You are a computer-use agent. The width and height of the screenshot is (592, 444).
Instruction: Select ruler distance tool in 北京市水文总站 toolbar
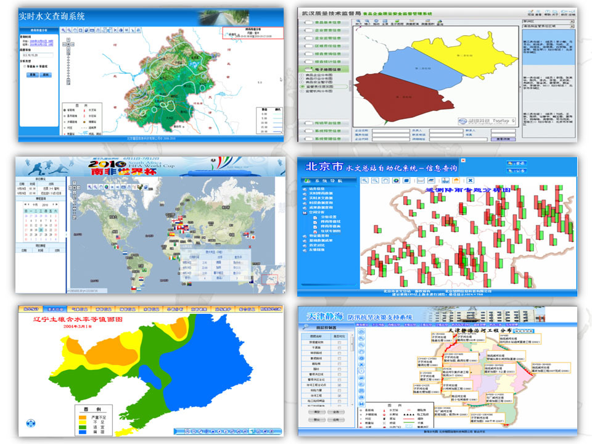click(421, 181)
